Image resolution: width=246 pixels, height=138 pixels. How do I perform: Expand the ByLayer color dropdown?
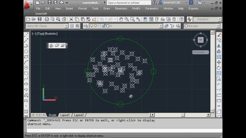tap(218, 26)
